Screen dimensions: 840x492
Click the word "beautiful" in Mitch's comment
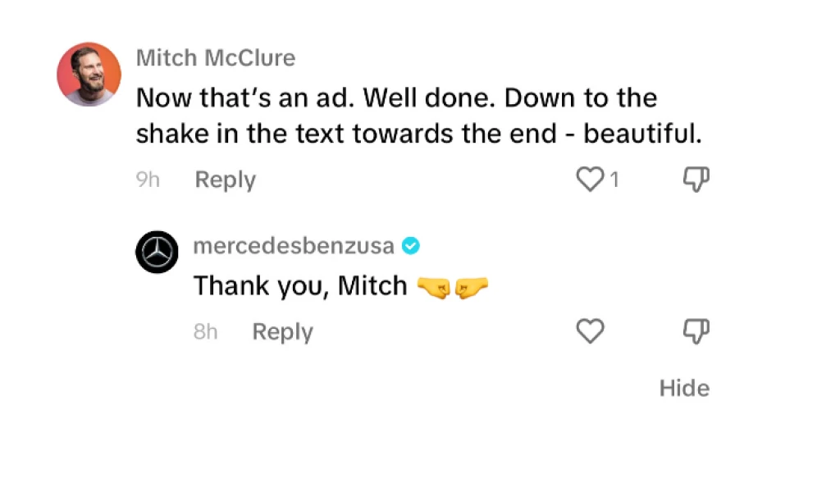pyautogui.click(x=641, y=134)
